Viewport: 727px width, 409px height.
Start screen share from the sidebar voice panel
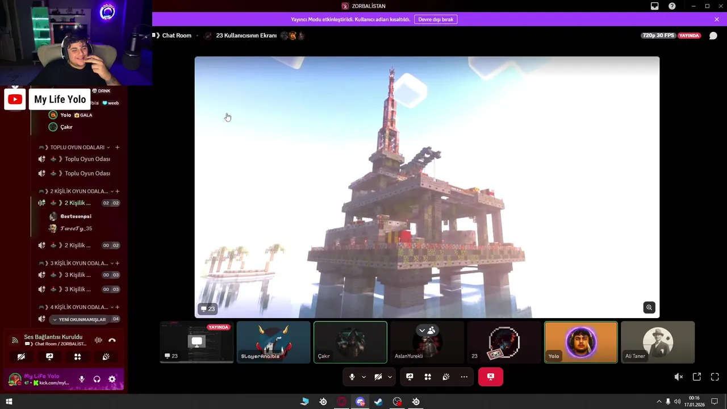point(49,357)
